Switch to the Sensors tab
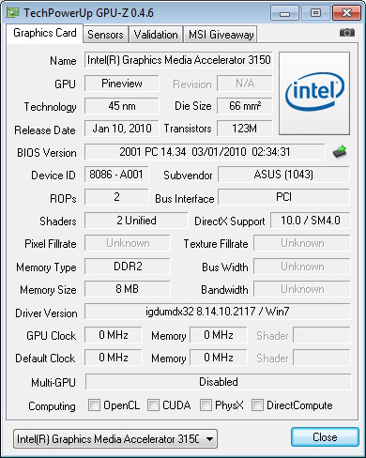Image resolution: width=366 pixels, height=458 pixels. coord(105,35)
